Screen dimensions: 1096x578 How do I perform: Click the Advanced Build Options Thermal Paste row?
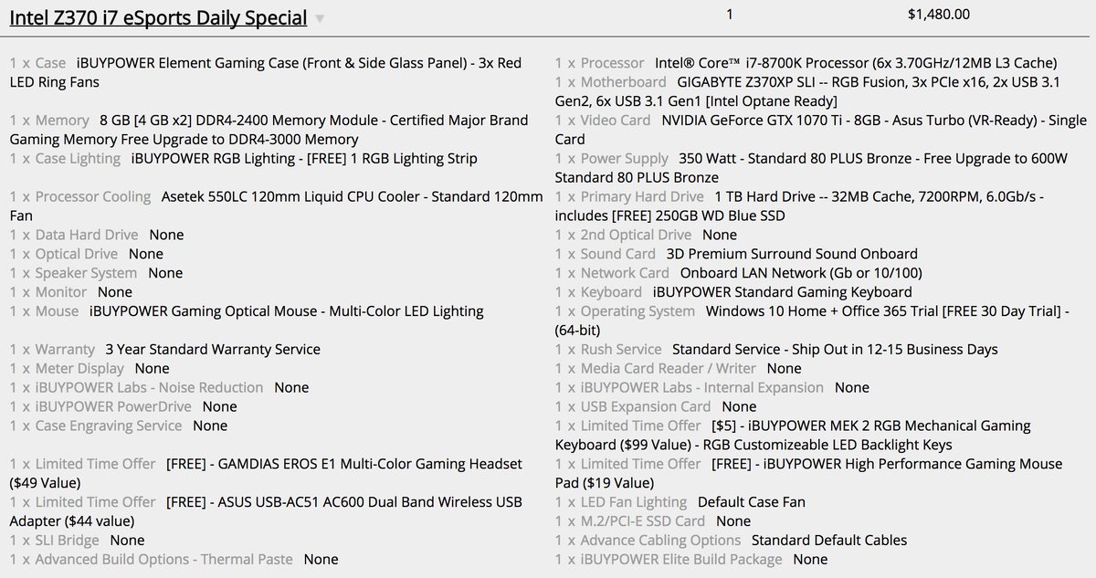pos(174,560)
